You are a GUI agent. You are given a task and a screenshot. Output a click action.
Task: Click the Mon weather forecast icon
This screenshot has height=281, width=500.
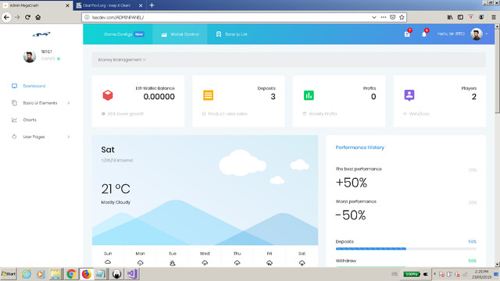(x=140, y=262)
